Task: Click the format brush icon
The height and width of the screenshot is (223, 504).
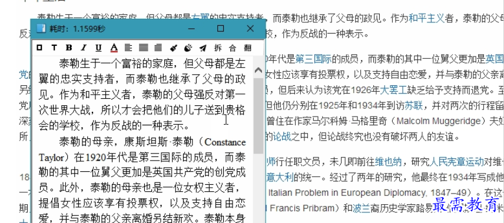Action: click(174, 48)
